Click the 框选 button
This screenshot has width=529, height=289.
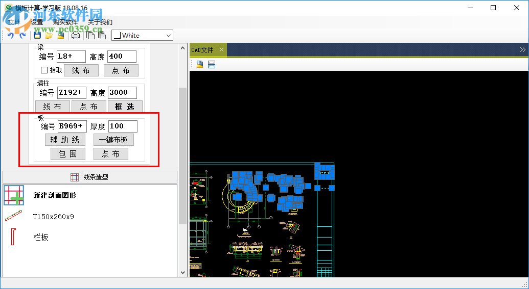coord(125,107)
